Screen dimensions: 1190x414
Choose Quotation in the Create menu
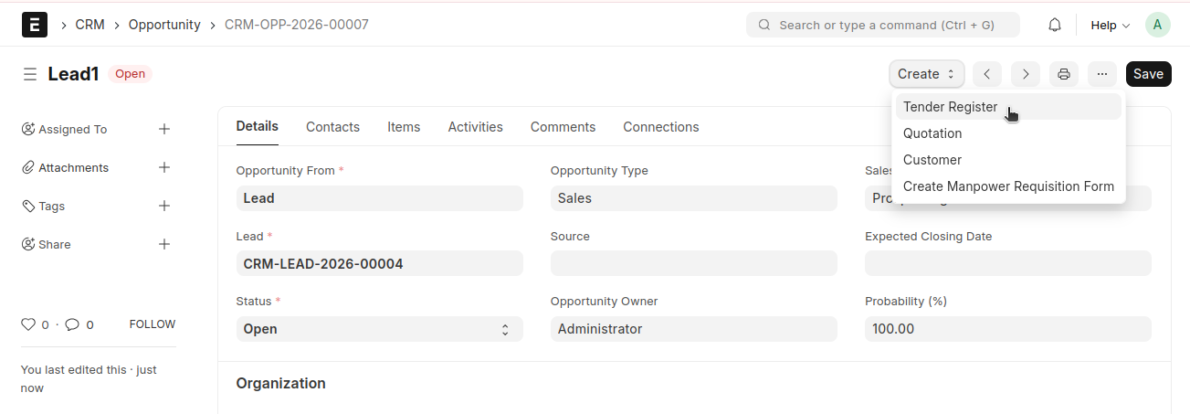point(932,133)
